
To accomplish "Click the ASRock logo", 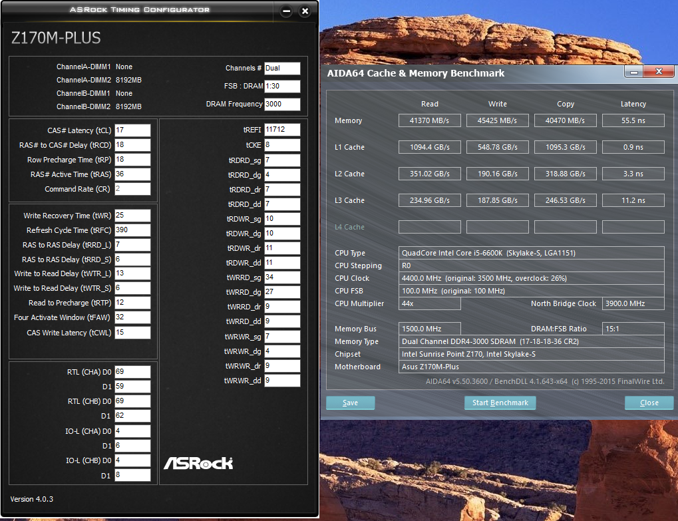I will click(198, 463).
